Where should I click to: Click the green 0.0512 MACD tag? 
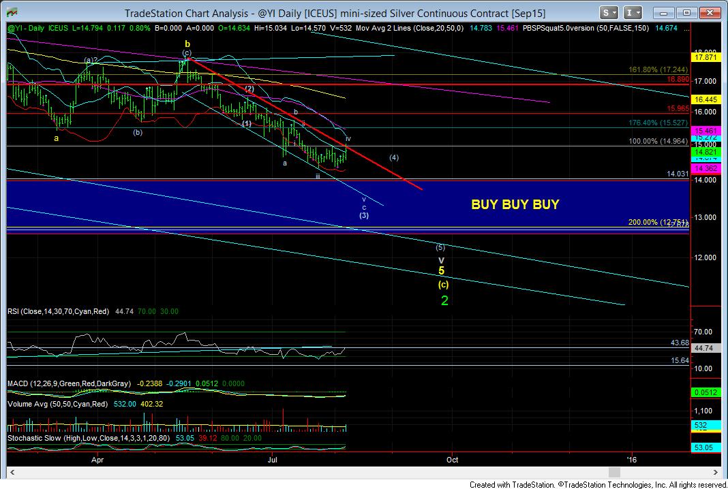(705, 392)
